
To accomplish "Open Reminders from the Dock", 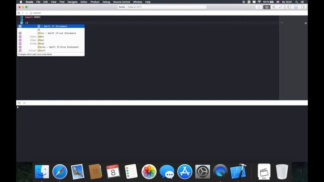I will 131,171.
